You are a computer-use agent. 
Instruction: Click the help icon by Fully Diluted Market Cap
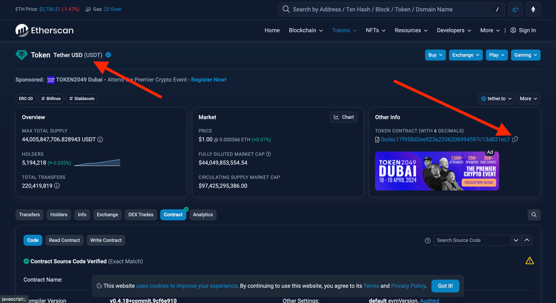coord(268,154)
